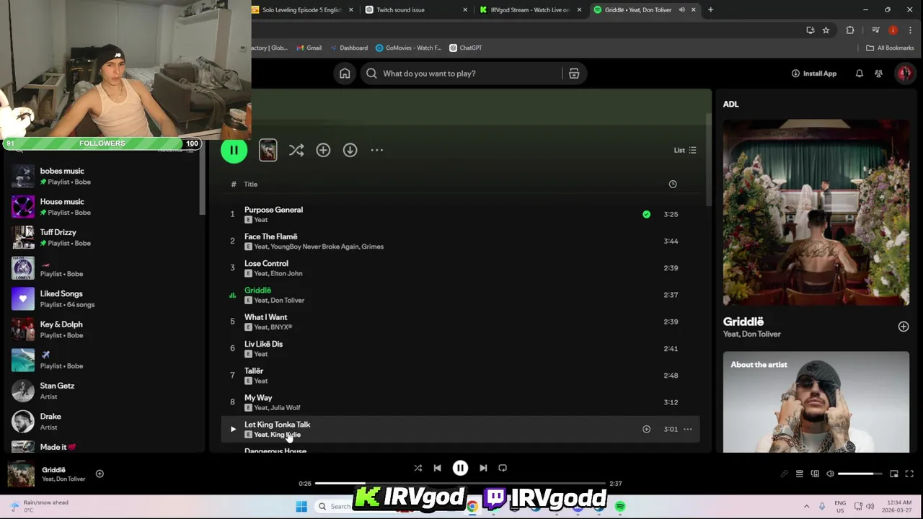Open the lyrics microphone icon
Viewport: 923px width, 519px height.
784,474
